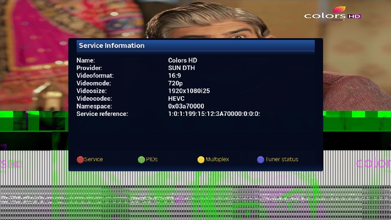Open the Service label button

(x=93, y=159)
